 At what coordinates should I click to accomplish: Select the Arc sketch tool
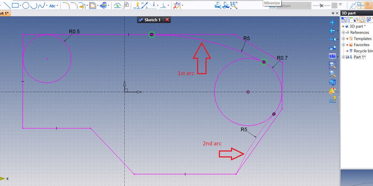[34, 6]
